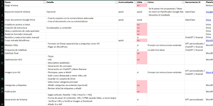Select the Detalle cell starting 'Generación de concepto'
Screen dimensions: 213x106
click(82, 72)
